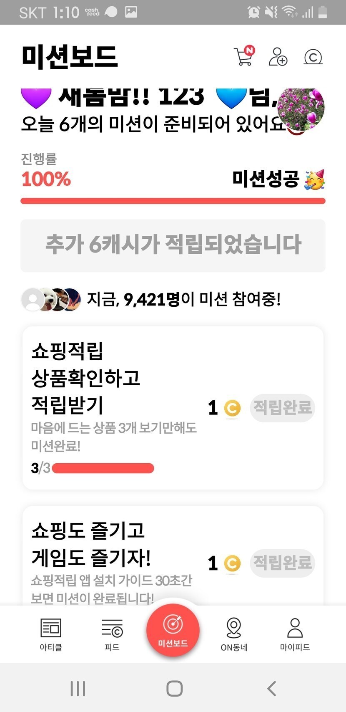Screen dimensions: 346x712
Task: Go to the 마이피드 tab
Action: [x=295, y=634]
